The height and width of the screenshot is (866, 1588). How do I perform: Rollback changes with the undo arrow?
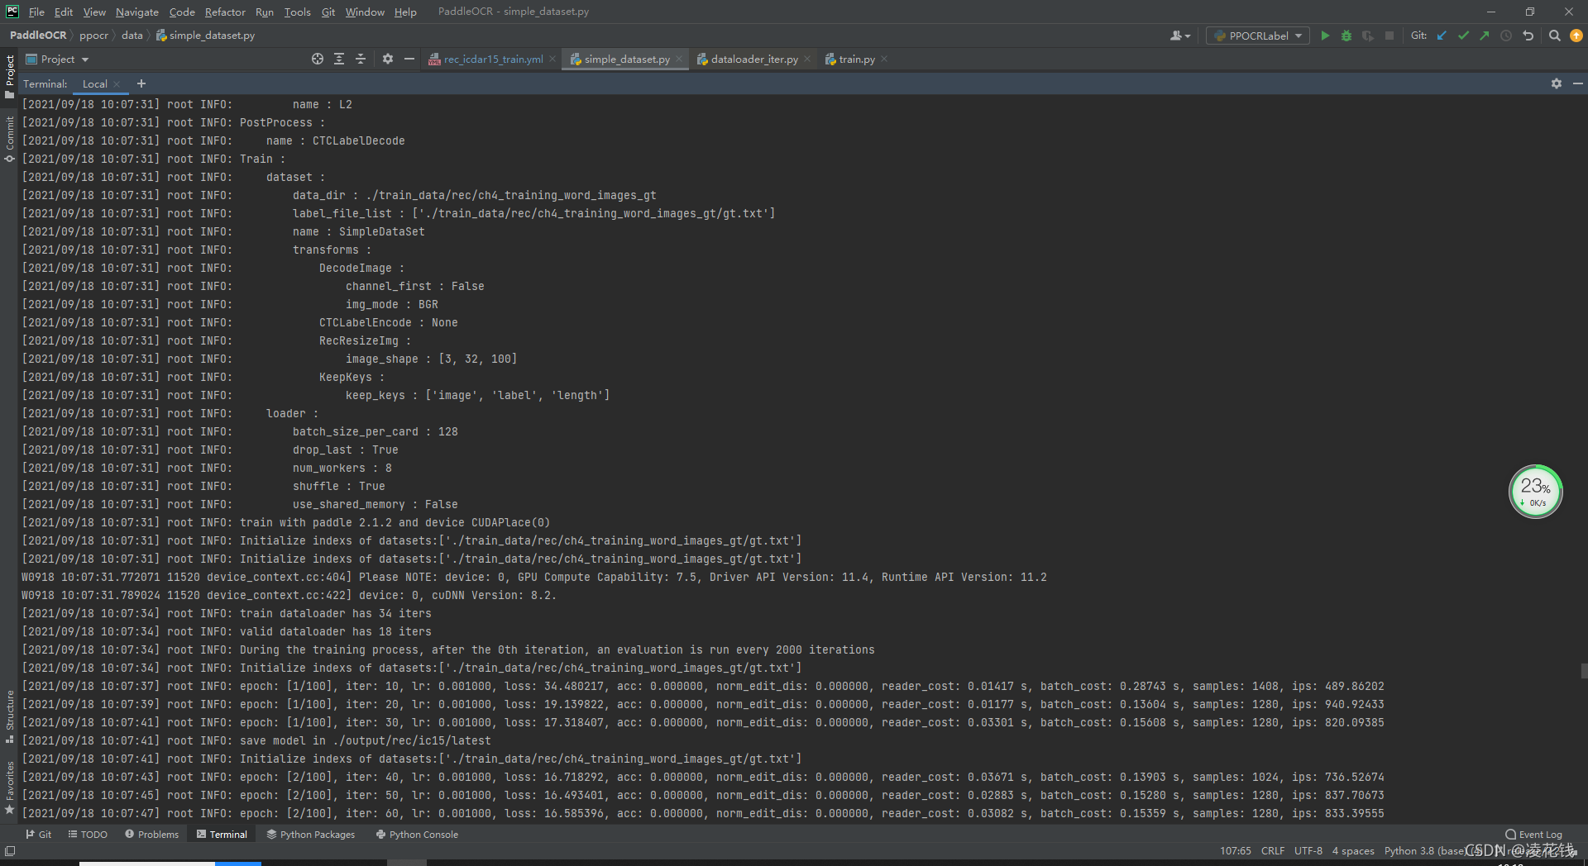(1528, 36)
